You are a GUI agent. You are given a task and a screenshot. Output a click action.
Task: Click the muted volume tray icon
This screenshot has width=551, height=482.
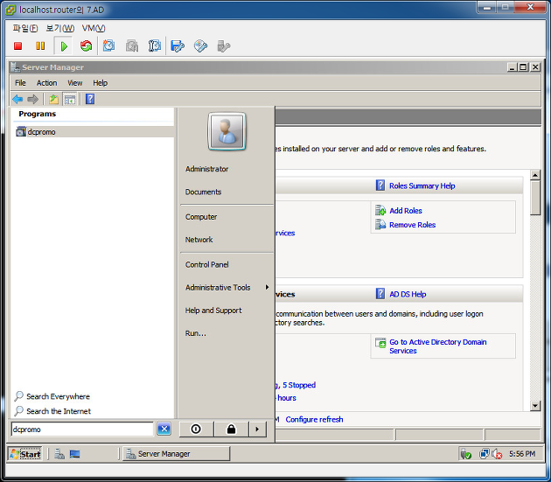click(497, 454)
